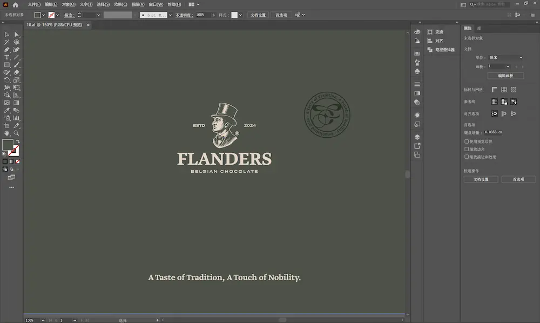Select the Selection tool (black arrow)
This screenshot has width=540, height=323.
coord(6,35)
